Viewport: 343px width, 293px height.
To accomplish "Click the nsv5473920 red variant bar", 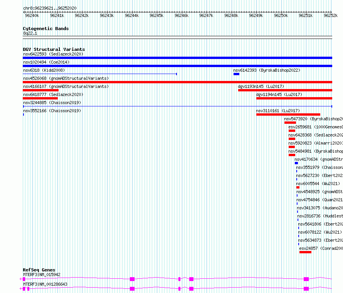I will click(290, 123).
